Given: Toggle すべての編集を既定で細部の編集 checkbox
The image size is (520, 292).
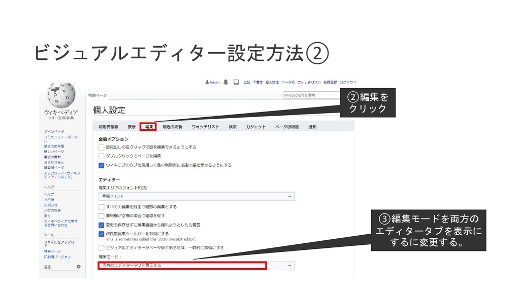Looking at the screenshot, I should (102, 207).
